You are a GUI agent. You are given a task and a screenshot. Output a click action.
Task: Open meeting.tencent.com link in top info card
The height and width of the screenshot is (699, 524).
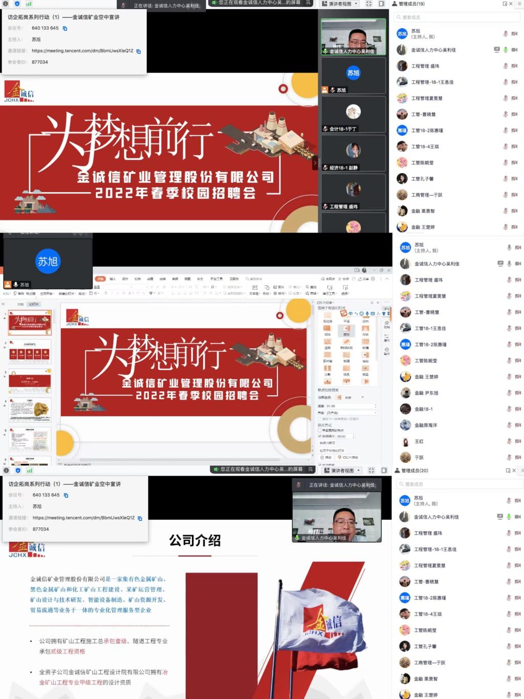click(x=82, y=51)
